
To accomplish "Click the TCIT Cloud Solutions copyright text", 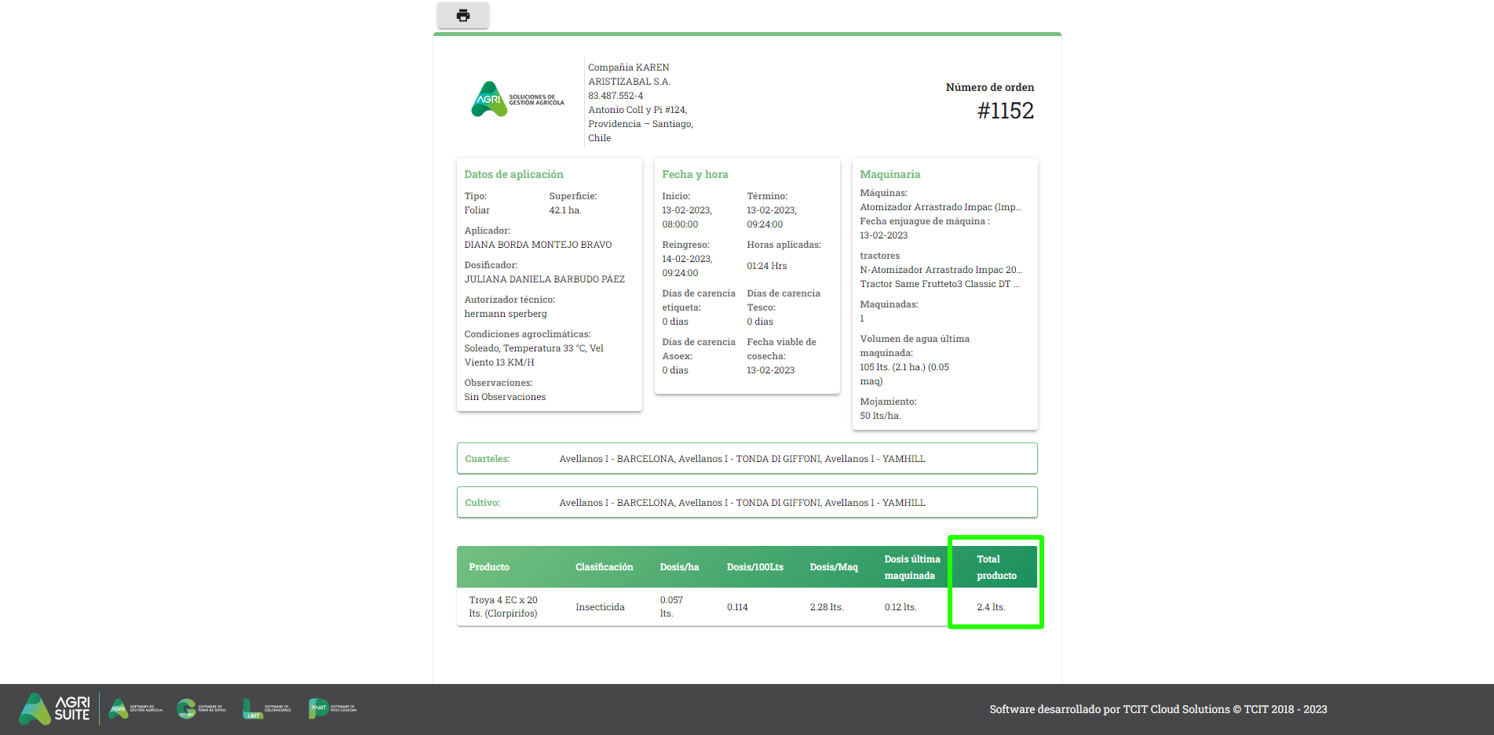I will pos(1158,709).
